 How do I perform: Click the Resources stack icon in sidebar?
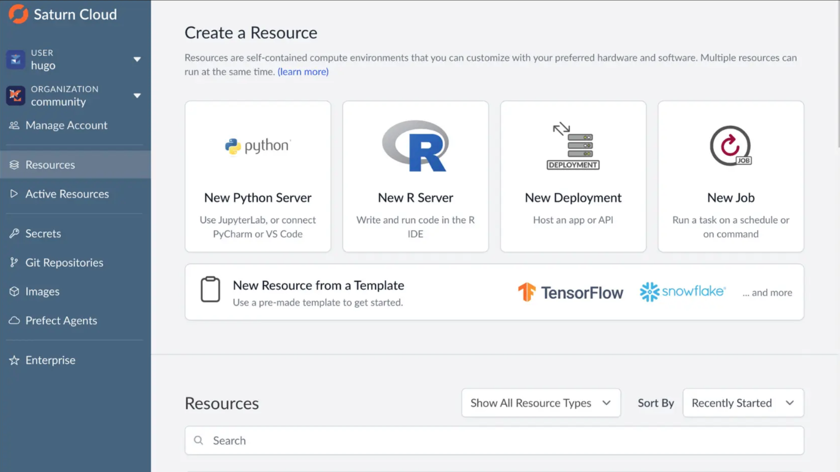(14, 165)
